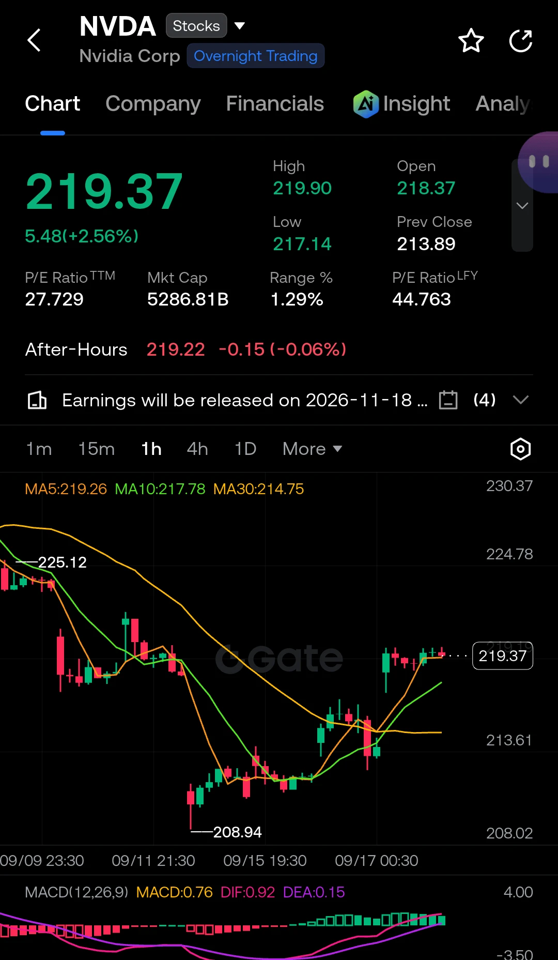Expand quote details with side chevron
Image resolution: width=558 pixels, height=960 pixels.
(x=522, y=206)
